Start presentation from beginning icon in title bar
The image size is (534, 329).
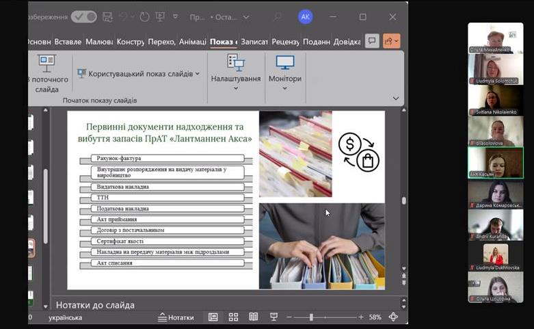160,16
